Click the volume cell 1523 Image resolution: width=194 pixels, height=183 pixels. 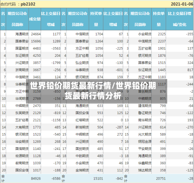pyautogui.click(x=37, y=134)
